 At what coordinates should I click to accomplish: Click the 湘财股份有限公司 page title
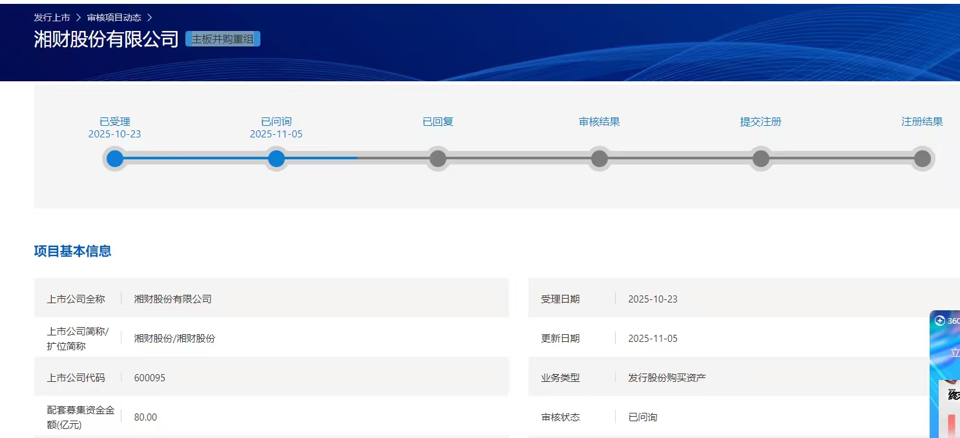point(106,39)
